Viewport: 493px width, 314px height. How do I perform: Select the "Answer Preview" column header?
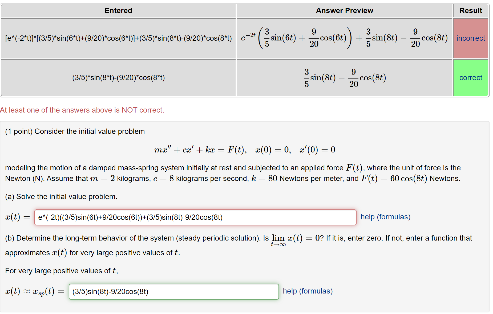345,11
